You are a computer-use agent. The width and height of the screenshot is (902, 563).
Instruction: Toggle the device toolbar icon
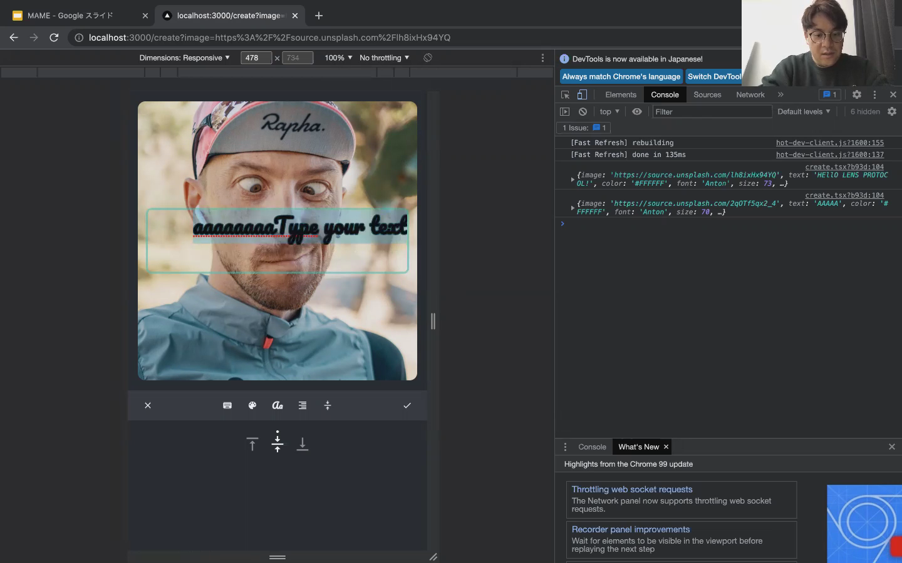pos(582,94)
